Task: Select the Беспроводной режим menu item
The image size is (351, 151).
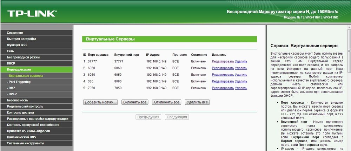Action: [x=37, y=57]
